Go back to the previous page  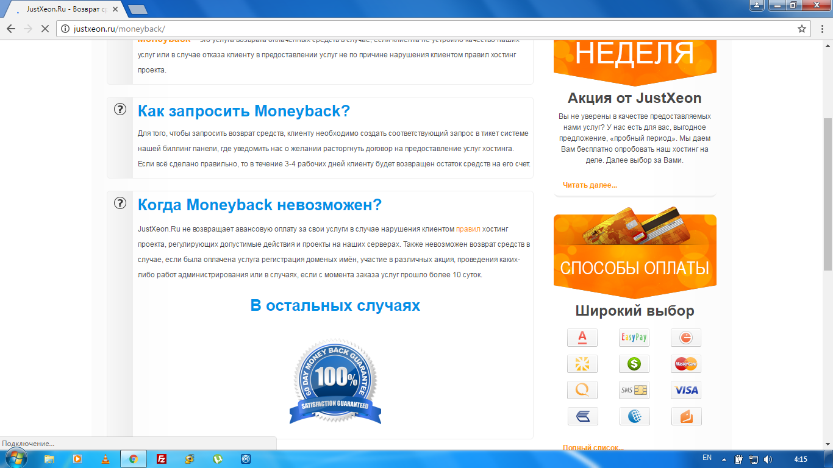pos(11,29)
